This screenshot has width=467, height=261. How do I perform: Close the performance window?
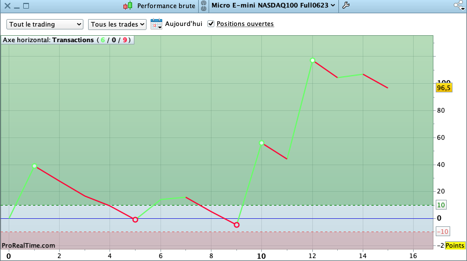click(x=8, y=6)
